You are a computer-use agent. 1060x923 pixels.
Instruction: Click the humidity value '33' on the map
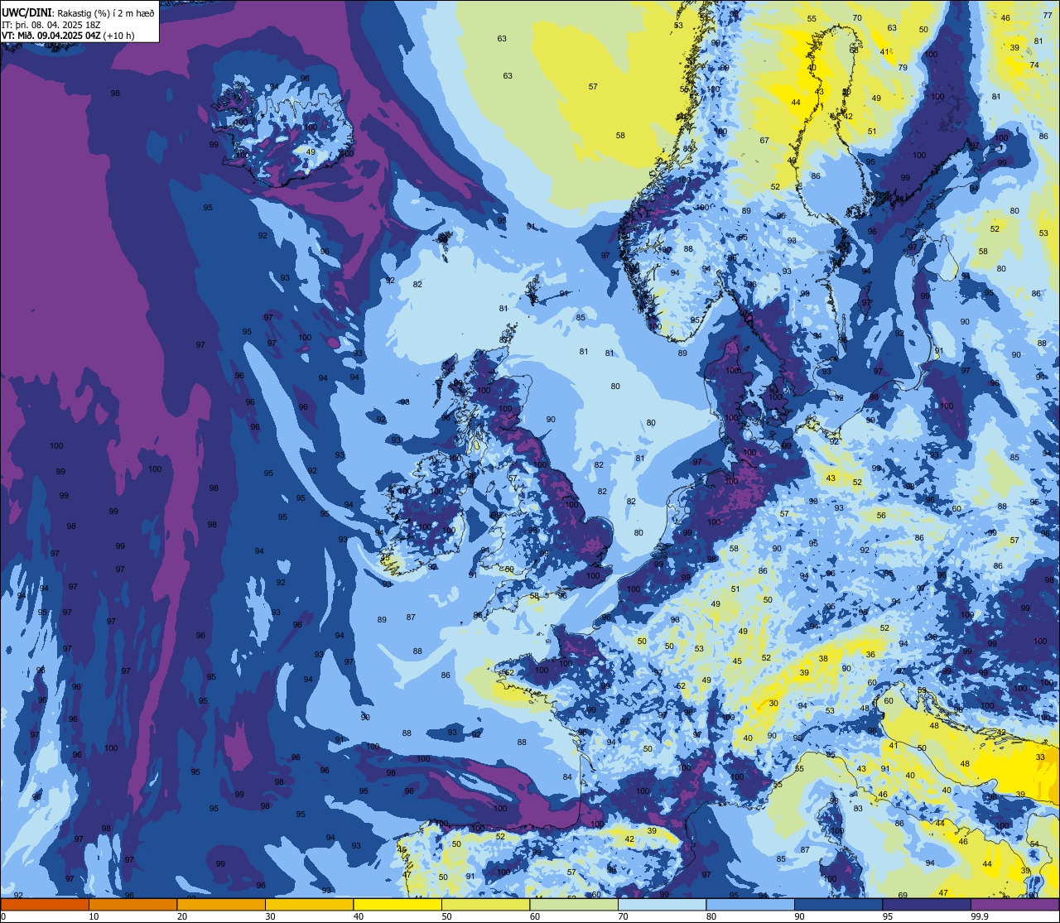[x=1041, y=757]
